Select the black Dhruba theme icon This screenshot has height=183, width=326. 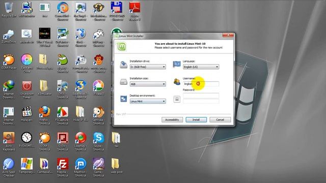[44, 37]
